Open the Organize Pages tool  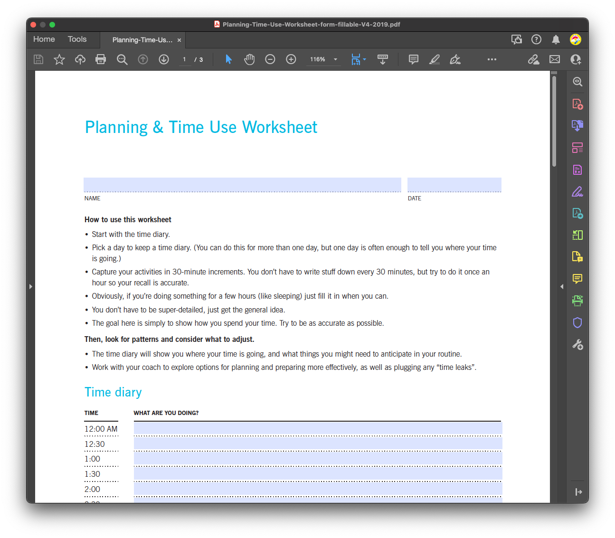click(577, 148)
